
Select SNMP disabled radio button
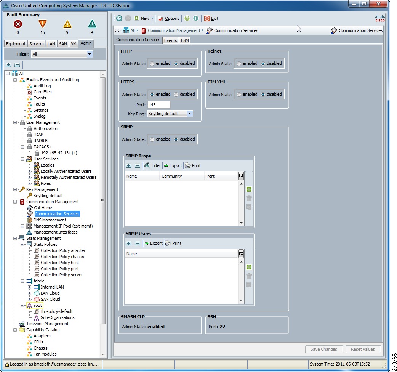pyautogui.click(x=176, y=139)
